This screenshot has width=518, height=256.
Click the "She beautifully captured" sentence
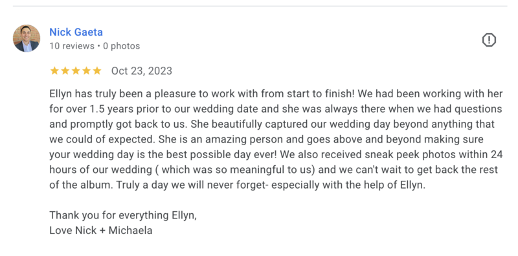pos(343,124)
